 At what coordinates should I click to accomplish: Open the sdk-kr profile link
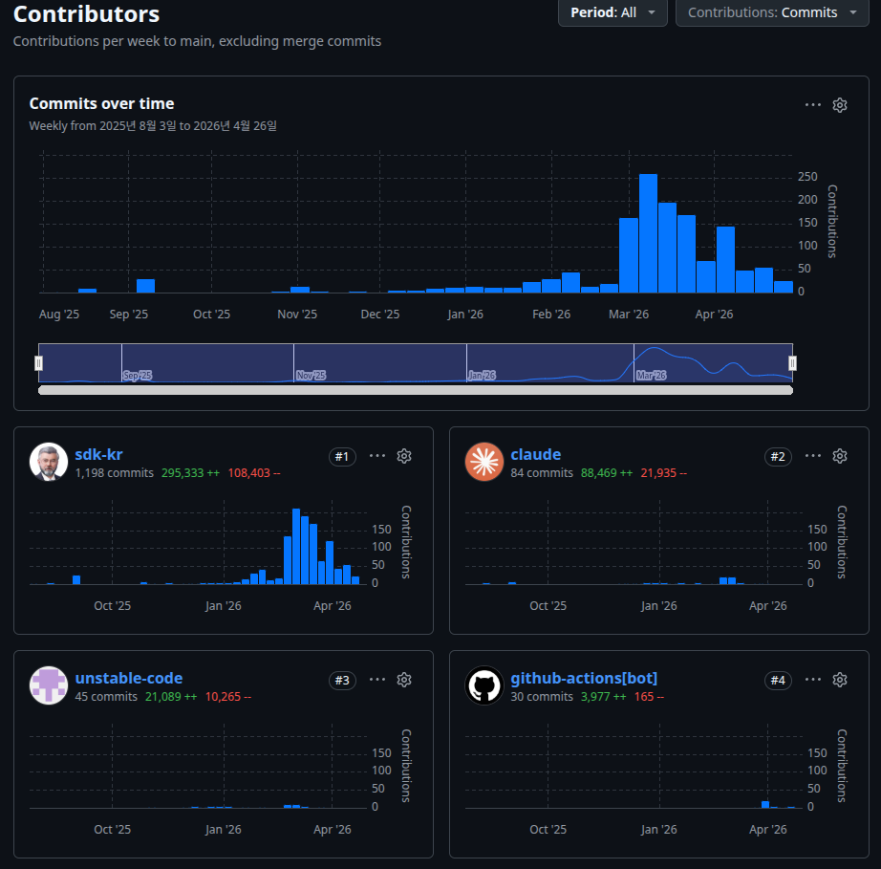pyautogui.click(x=98, y=454)
